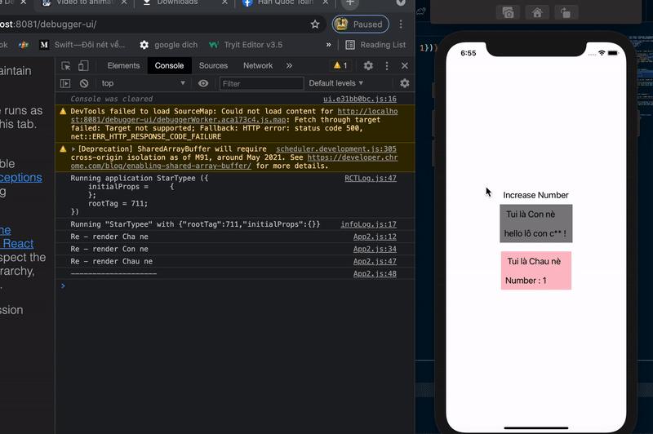Click the inspect element picker icon
The width and height of the screenshot is (653, 434).
point(66,65)
